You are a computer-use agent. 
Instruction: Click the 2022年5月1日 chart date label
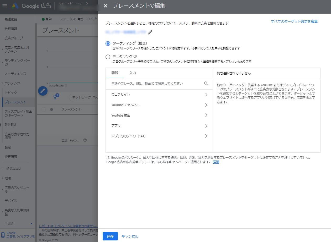click(58, 86)
